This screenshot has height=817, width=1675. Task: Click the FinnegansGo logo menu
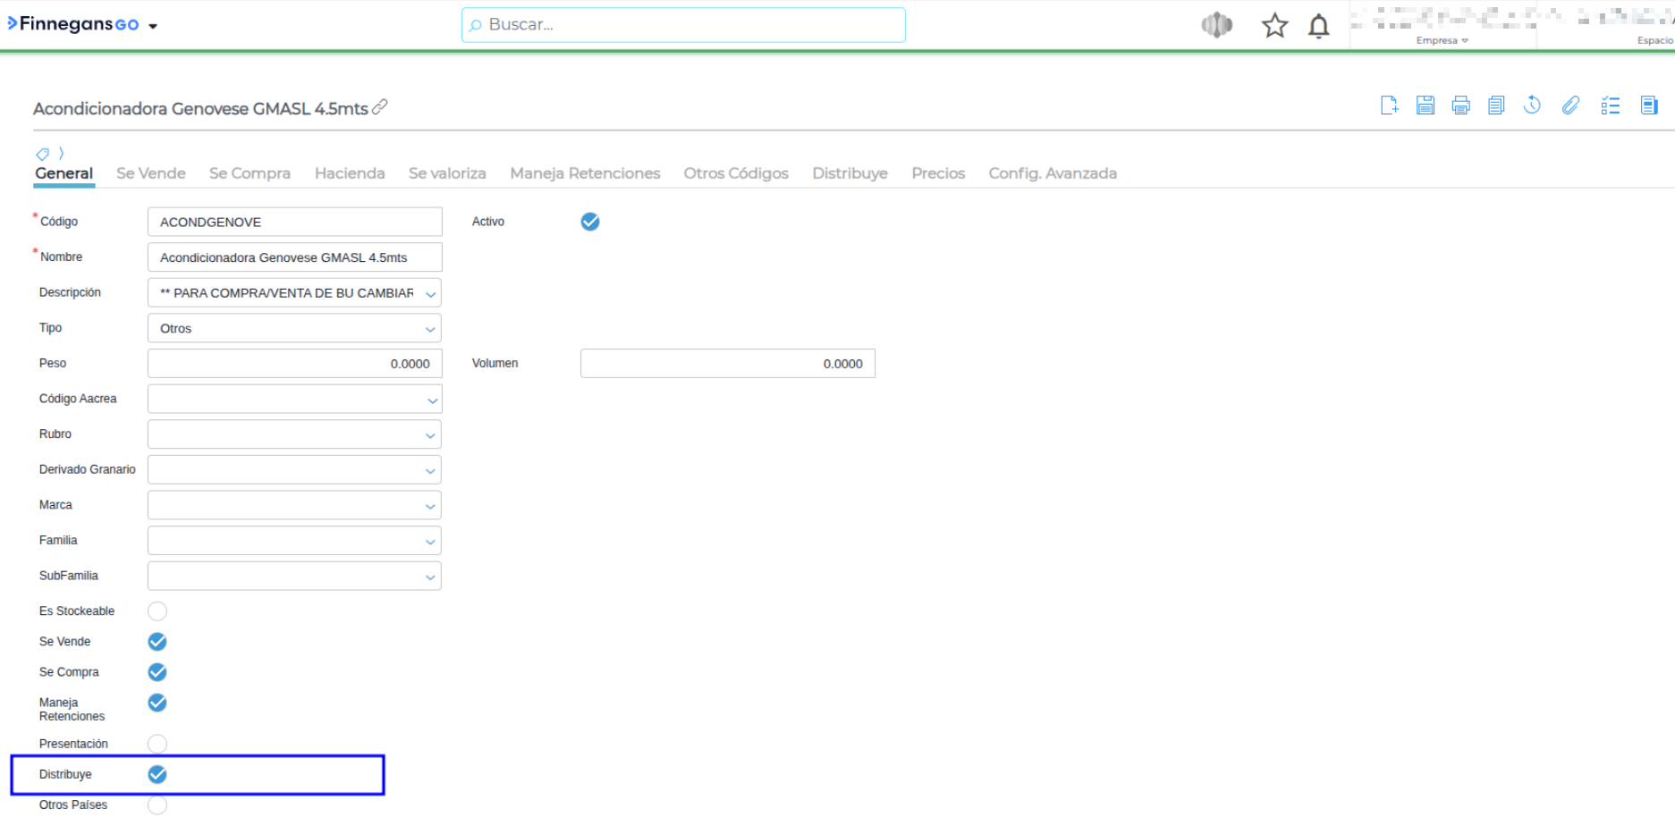pyautogui.click(x=82, y=25)
